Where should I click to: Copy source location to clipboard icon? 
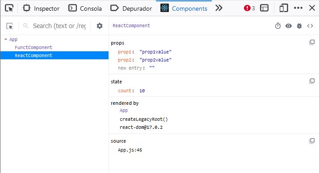[x=312, y=141]
